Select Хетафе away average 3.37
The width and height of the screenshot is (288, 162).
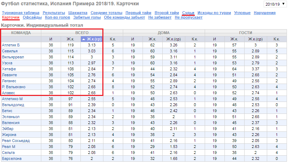256,69
